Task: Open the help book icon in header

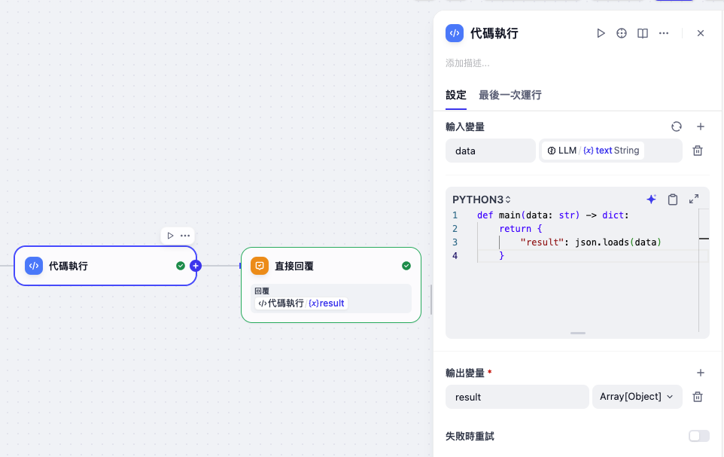Action: tap(643, 33)
